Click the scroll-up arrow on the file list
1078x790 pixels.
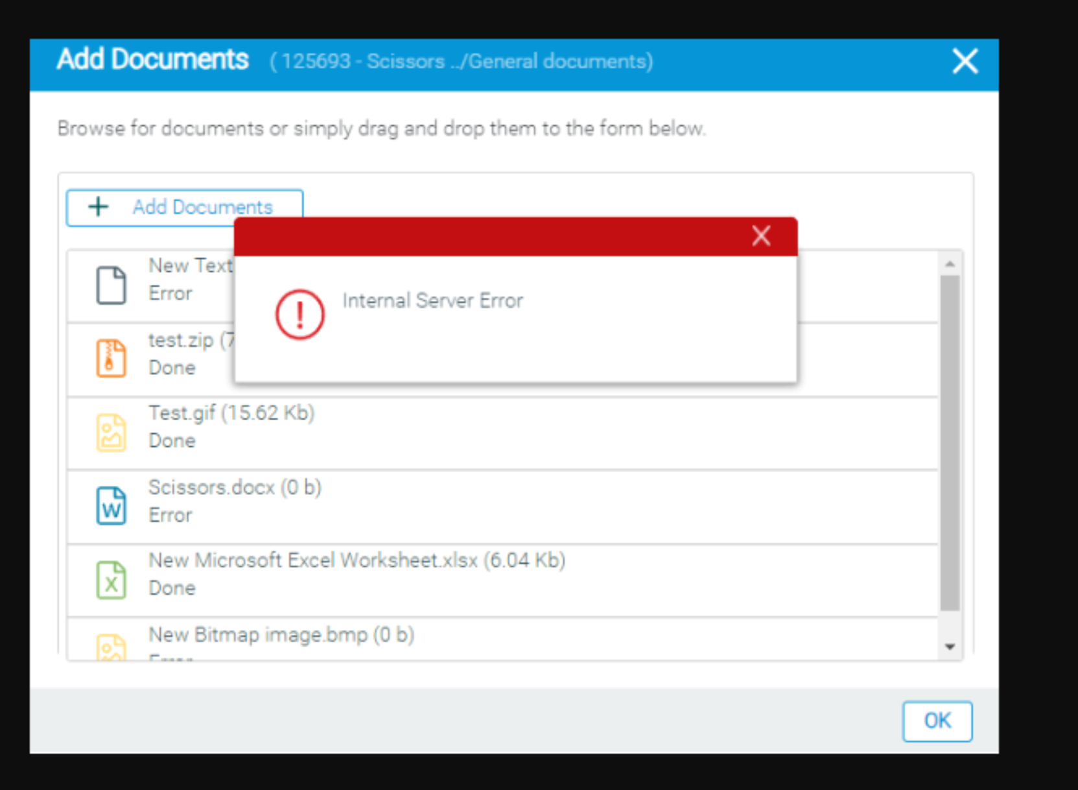[x=950, y=263]
